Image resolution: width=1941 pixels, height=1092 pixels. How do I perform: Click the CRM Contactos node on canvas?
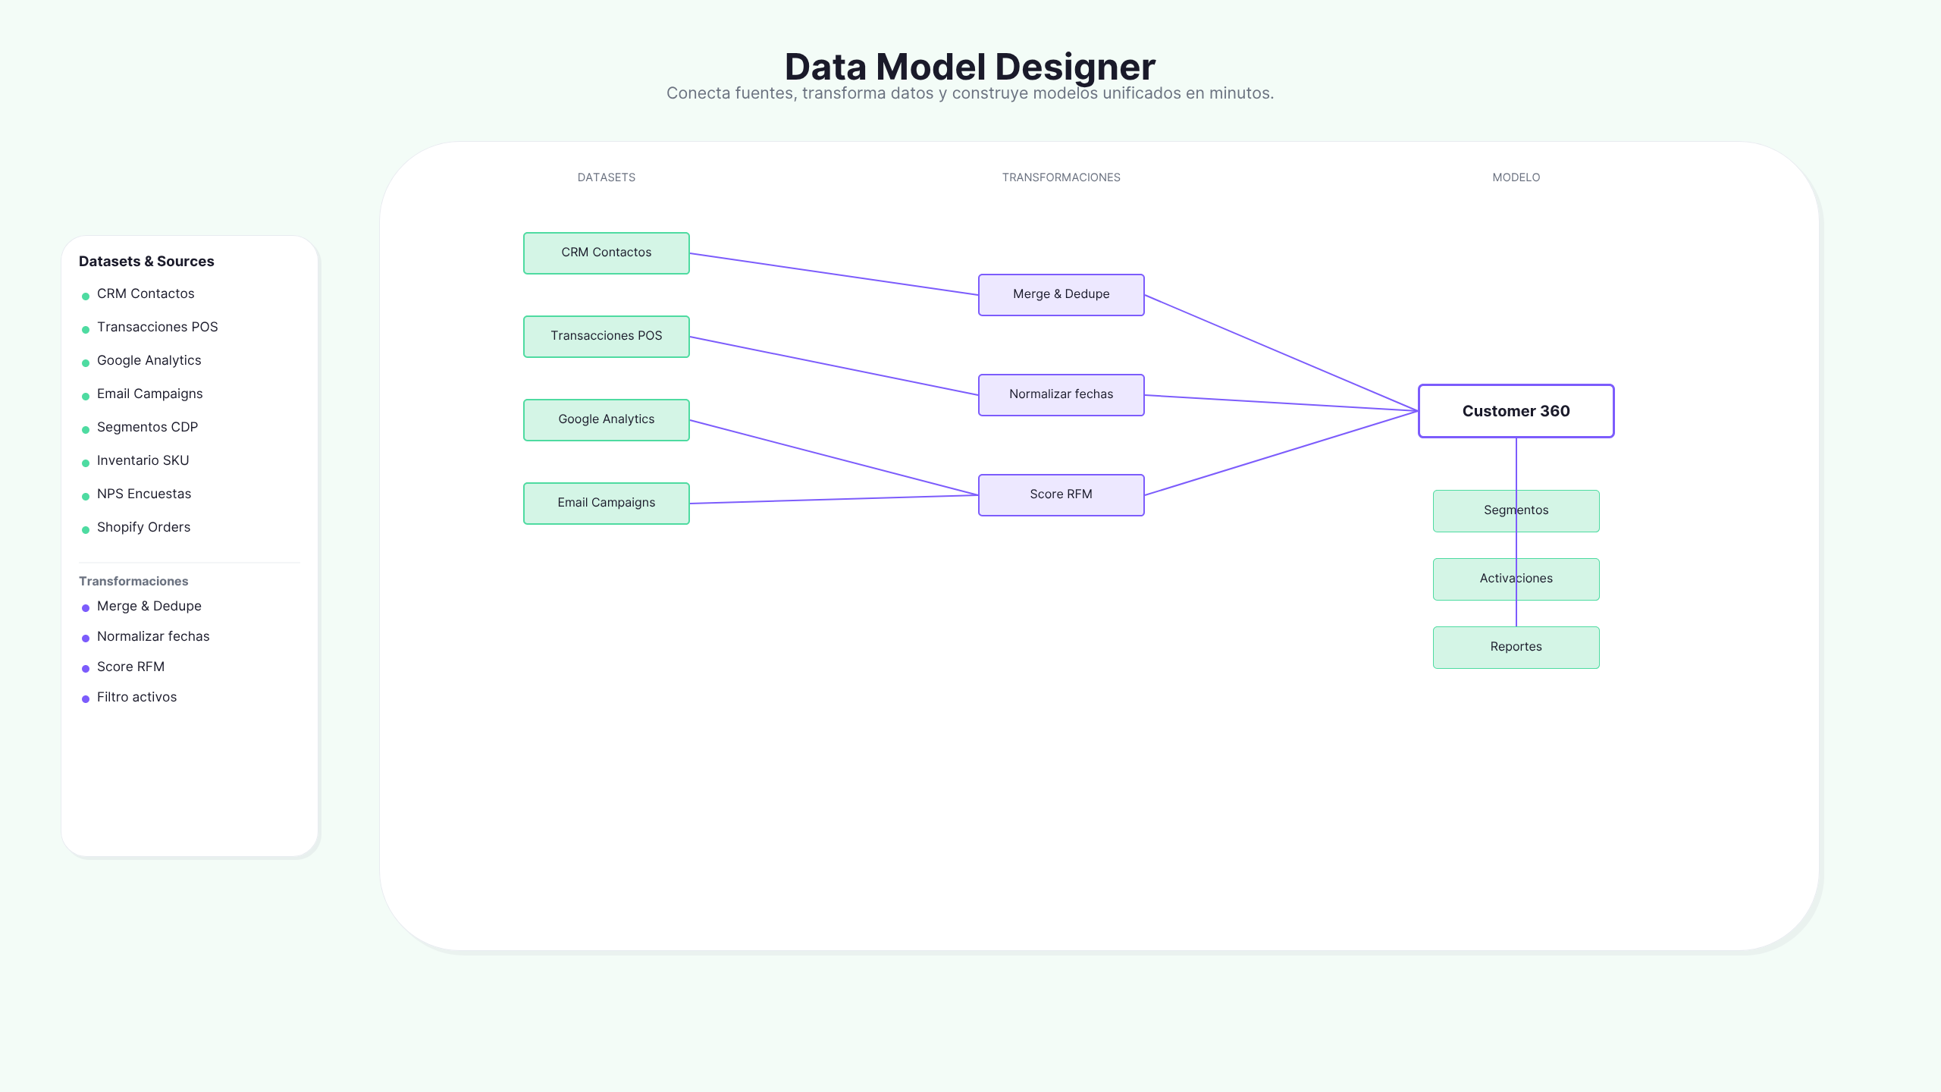coord(607,253)
